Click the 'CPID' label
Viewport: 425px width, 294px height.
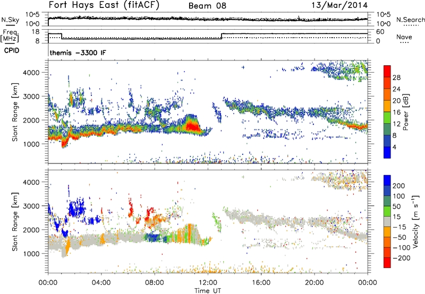[x=12, y=50]
